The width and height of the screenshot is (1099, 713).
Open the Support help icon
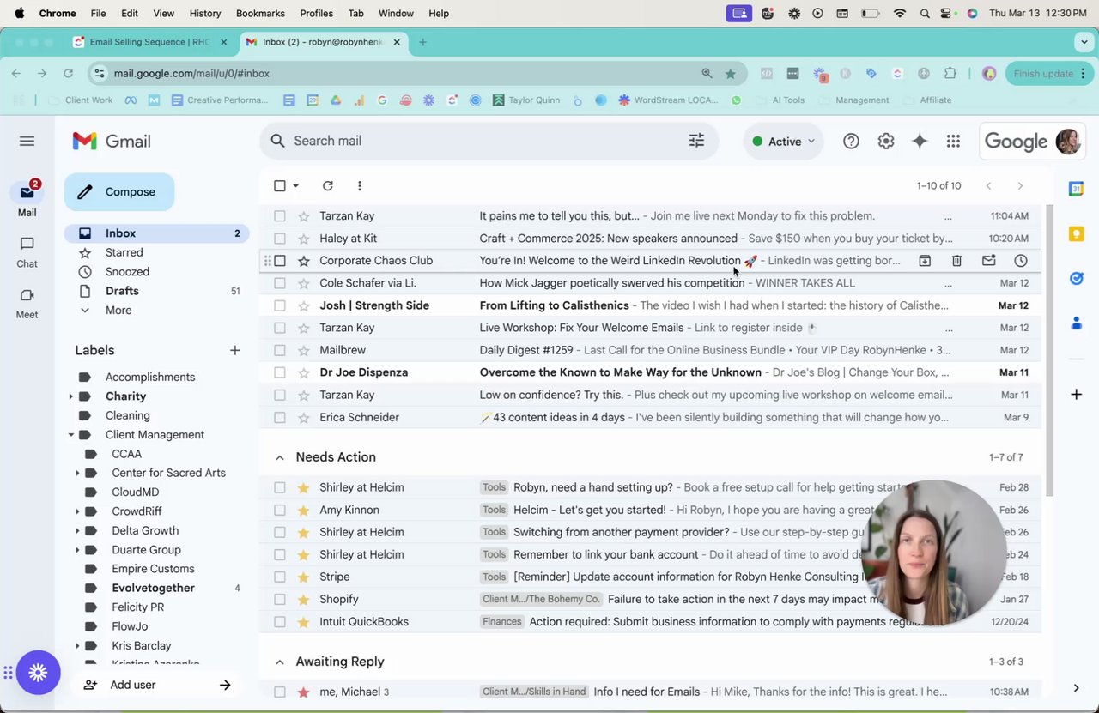tap(851, 142)
